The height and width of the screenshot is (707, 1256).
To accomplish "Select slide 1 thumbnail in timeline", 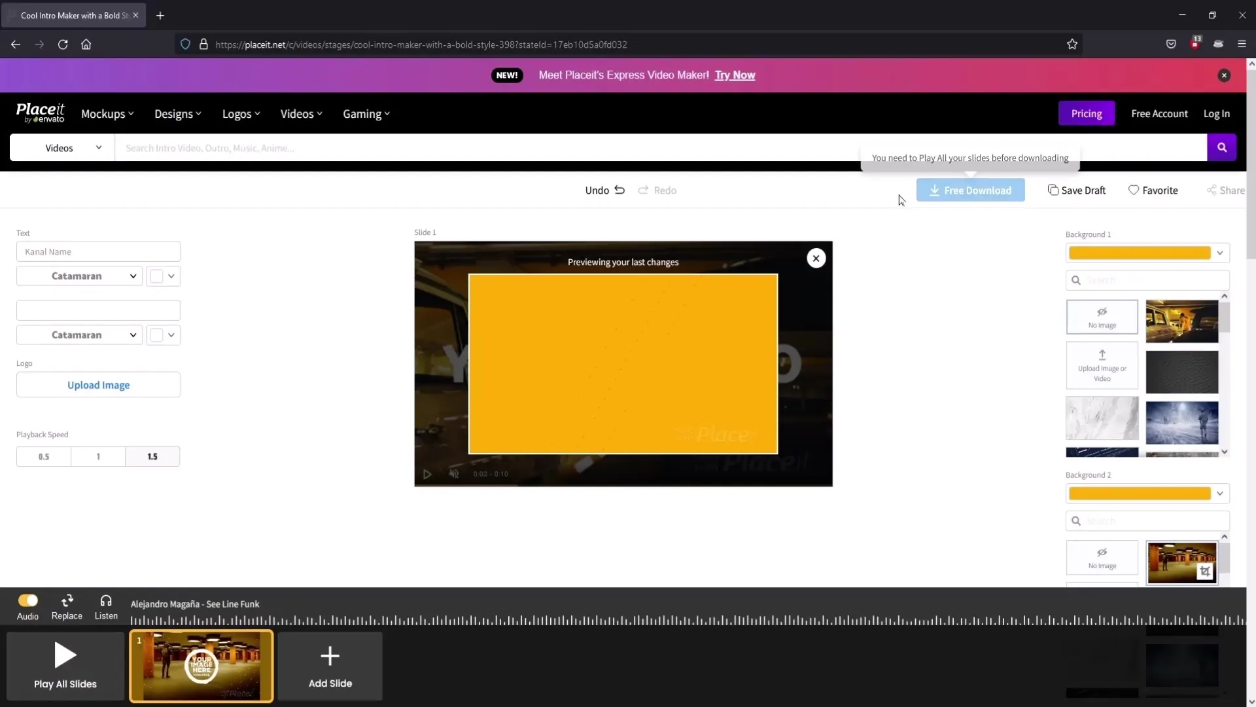I will (202, 664).
